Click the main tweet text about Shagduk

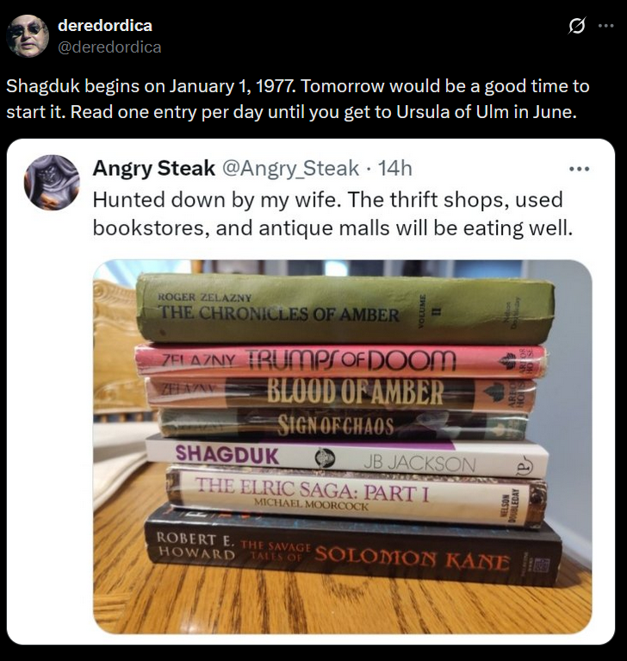[x=297, y=98]
